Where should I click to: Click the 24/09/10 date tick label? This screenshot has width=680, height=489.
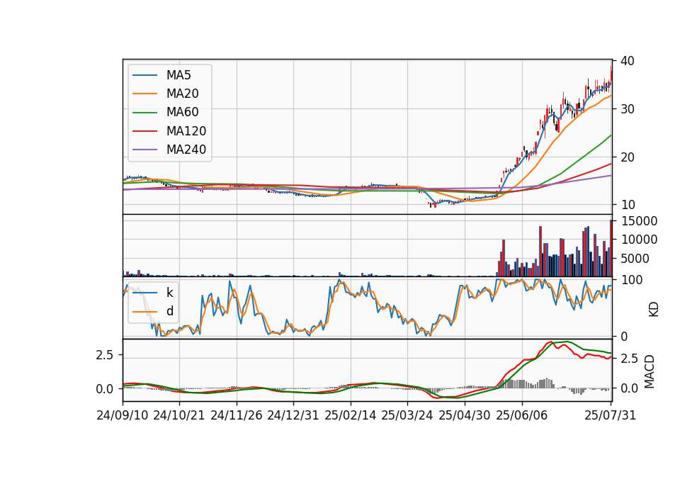pyautogui.click(x=123, y=415)
